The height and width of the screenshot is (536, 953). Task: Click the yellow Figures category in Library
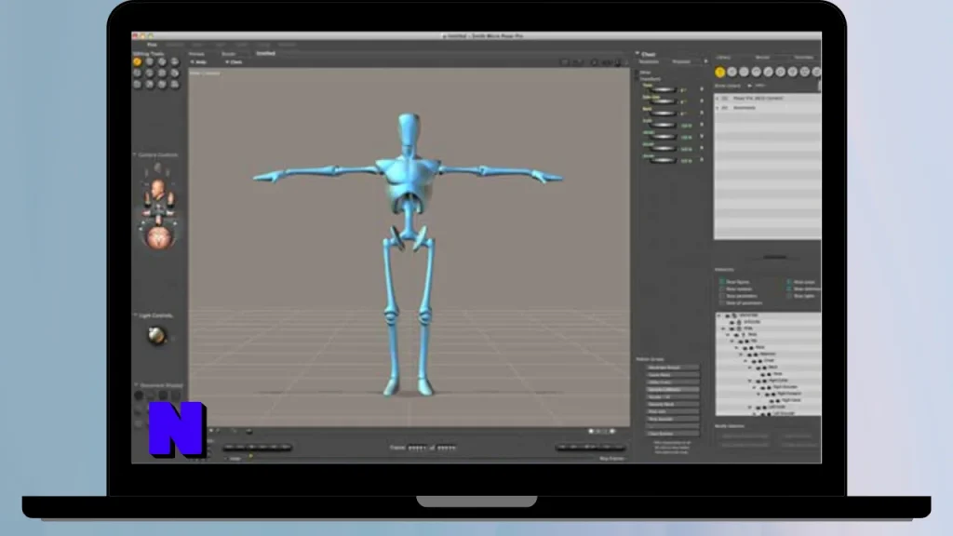(719, 73)
